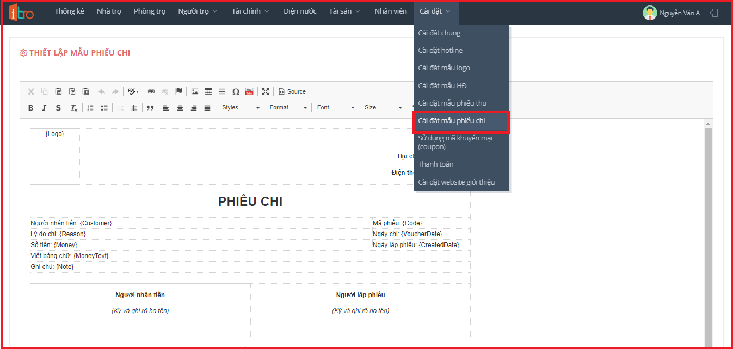The height and width of the screenshot is (349, 733).
Task: Add an anchor with the flag icon
Action: coord(178,91)
